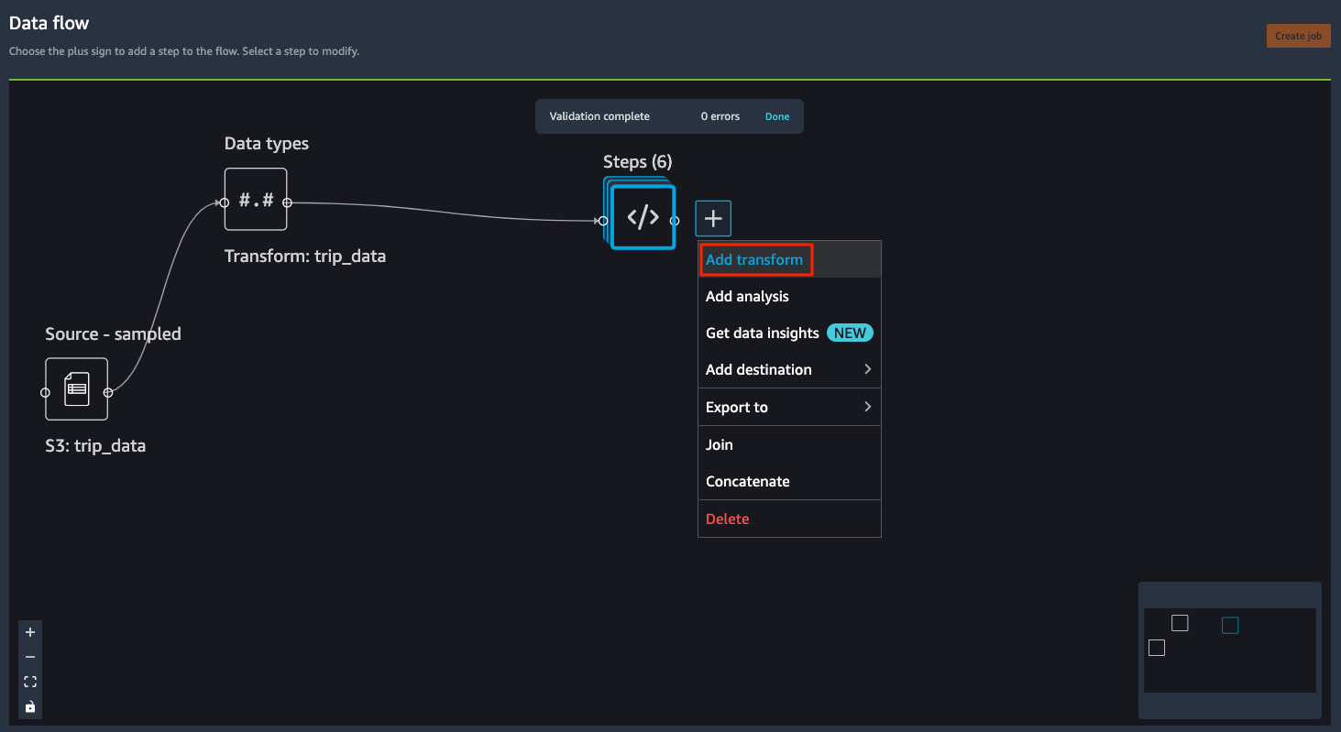Click the Validation complete text
This screenshot has width=1341, height=732.
point(599,116)
